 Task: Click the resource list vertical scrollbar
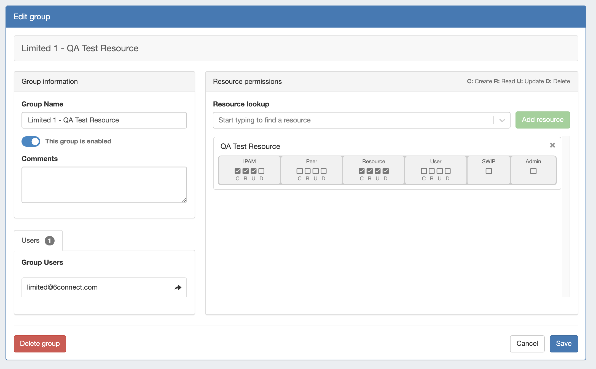coord(566,216)
